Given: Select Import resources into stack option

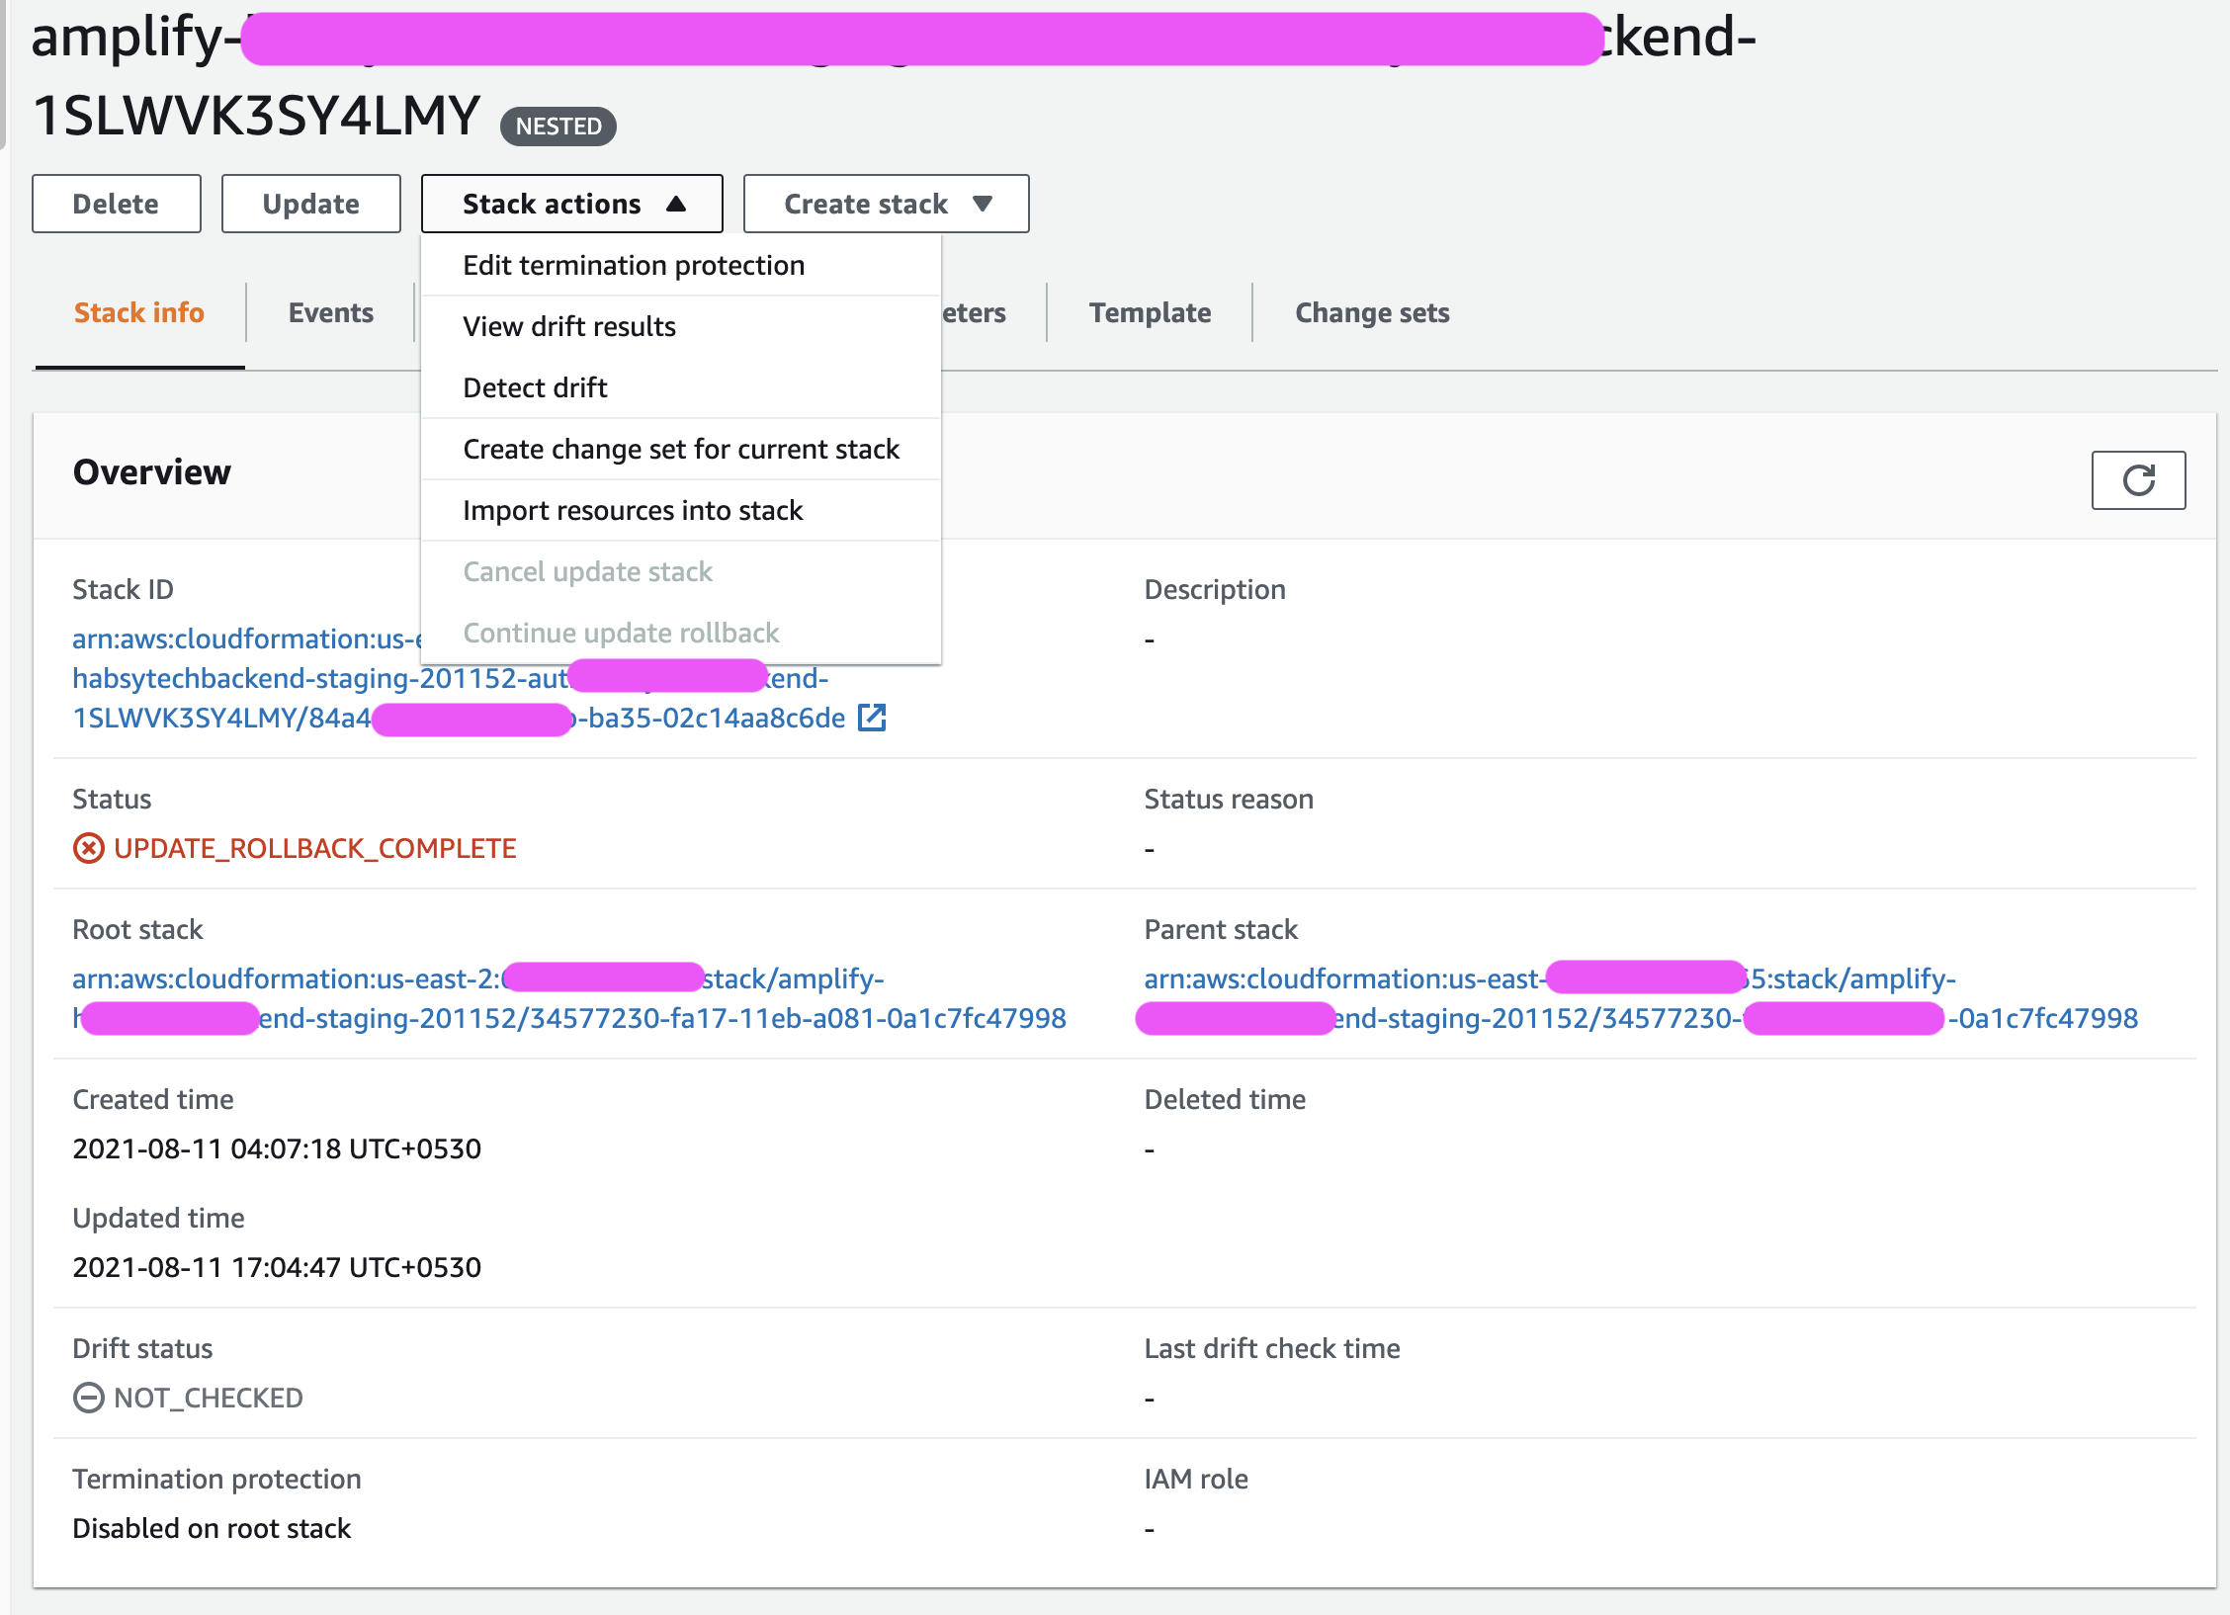Looking at the screenshot, I should (x=633, y=510).
